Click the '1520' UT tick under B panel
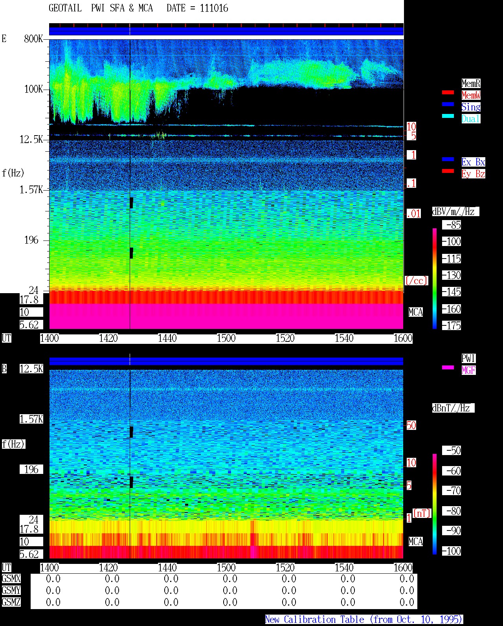Screen dimensions: 503x626 click(285, 568)
